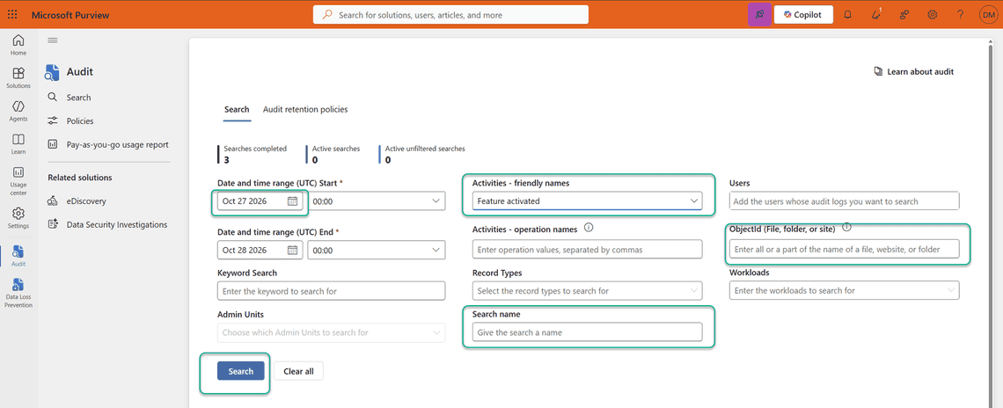Image resolution: width=1003 pixels, height=408 pixels.
Task: Focus the Users input field
Action: tap(845, 200)
